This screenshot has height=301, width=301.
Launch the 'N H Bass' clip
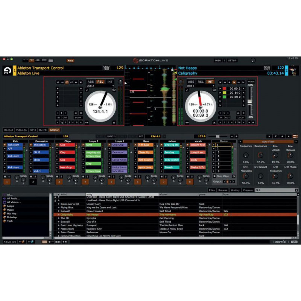135,145
